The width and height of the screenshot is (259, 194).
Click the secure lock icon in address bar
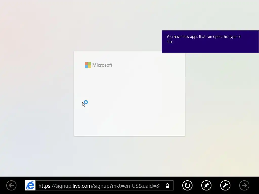coord(167,186)
